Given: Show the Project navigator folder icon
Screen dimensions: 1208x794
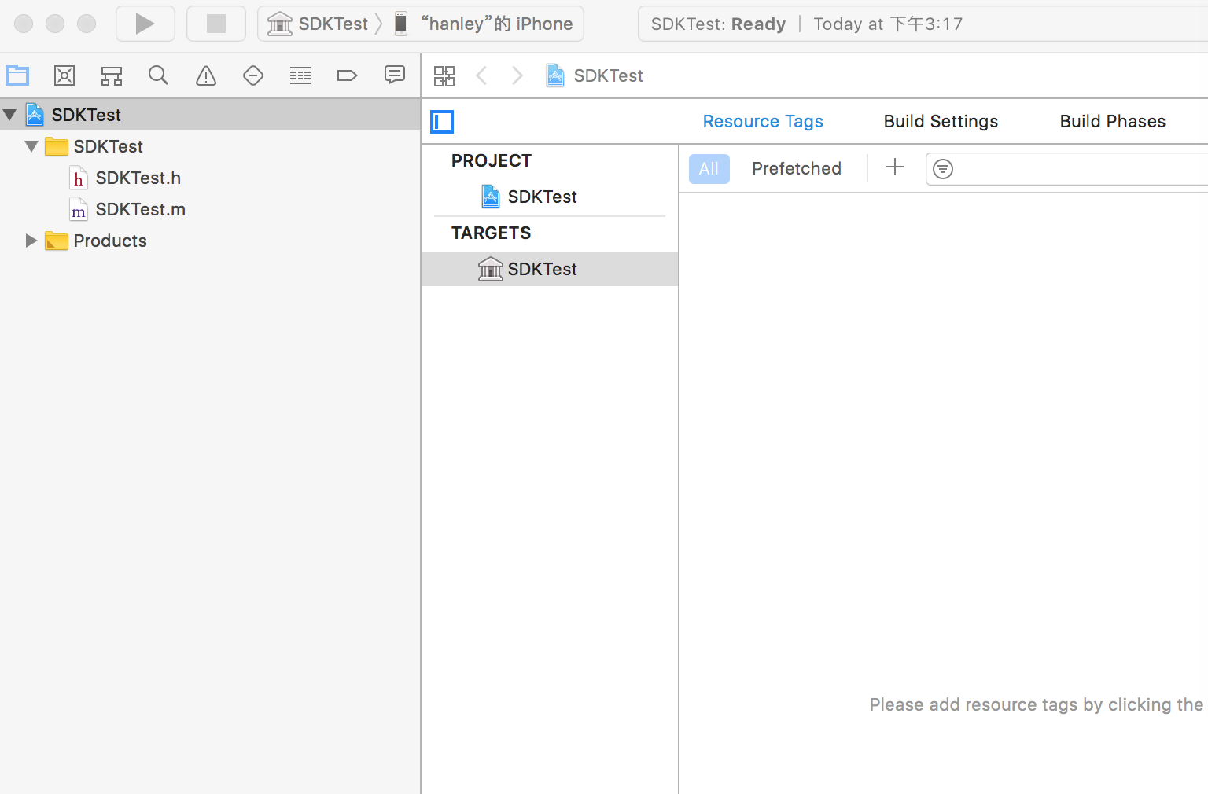Looking at the screenshot, I should (17, 75).
